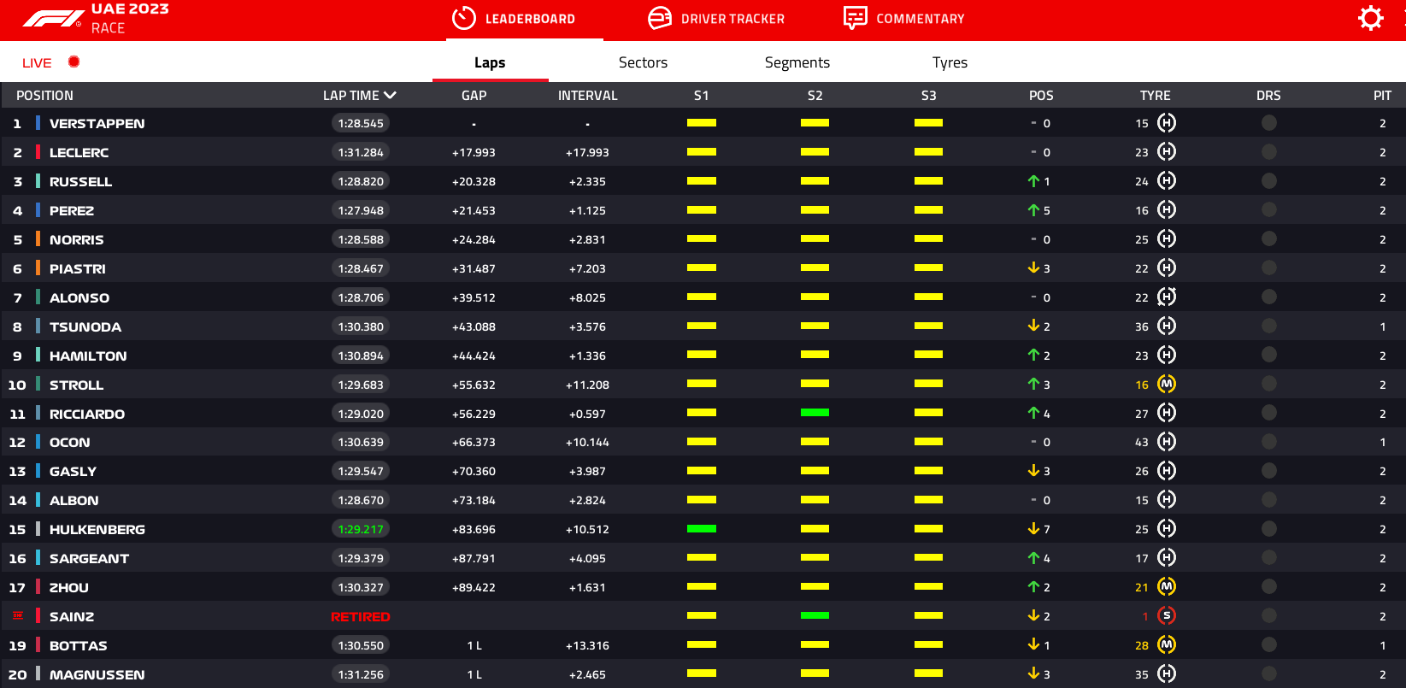Image resolution: width=1406 pixels, height=688 pixels.
Task: Click the GAP column header
Action: point(474,96)
